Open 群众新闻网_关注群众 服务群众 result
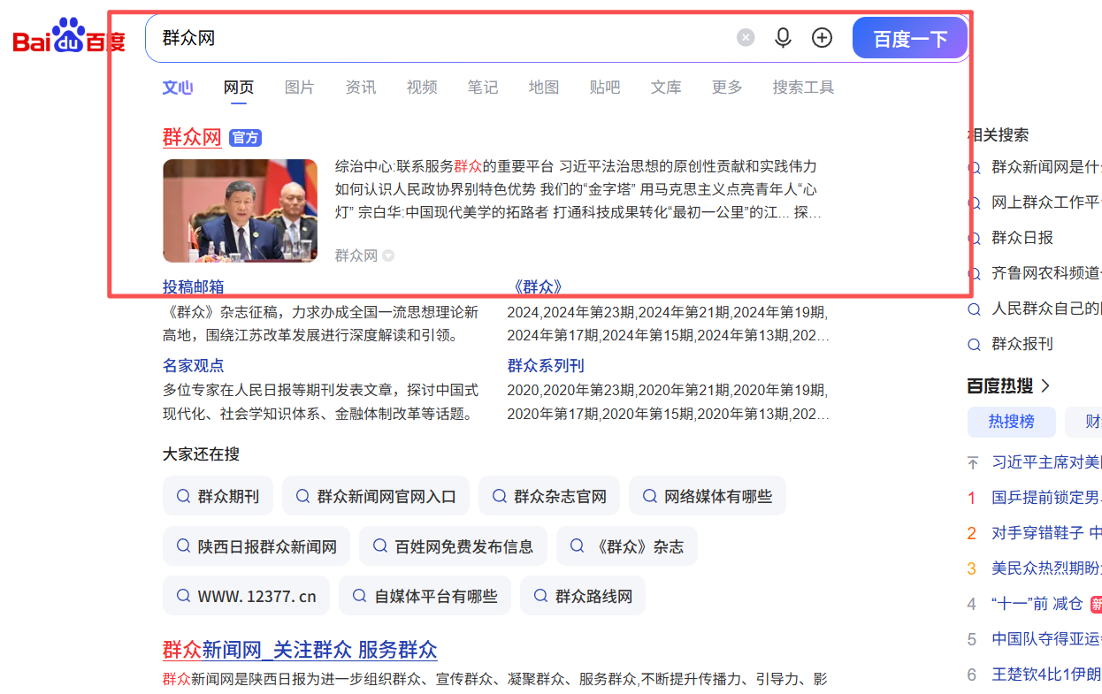Screen dimensions: 1102x694 300,650
